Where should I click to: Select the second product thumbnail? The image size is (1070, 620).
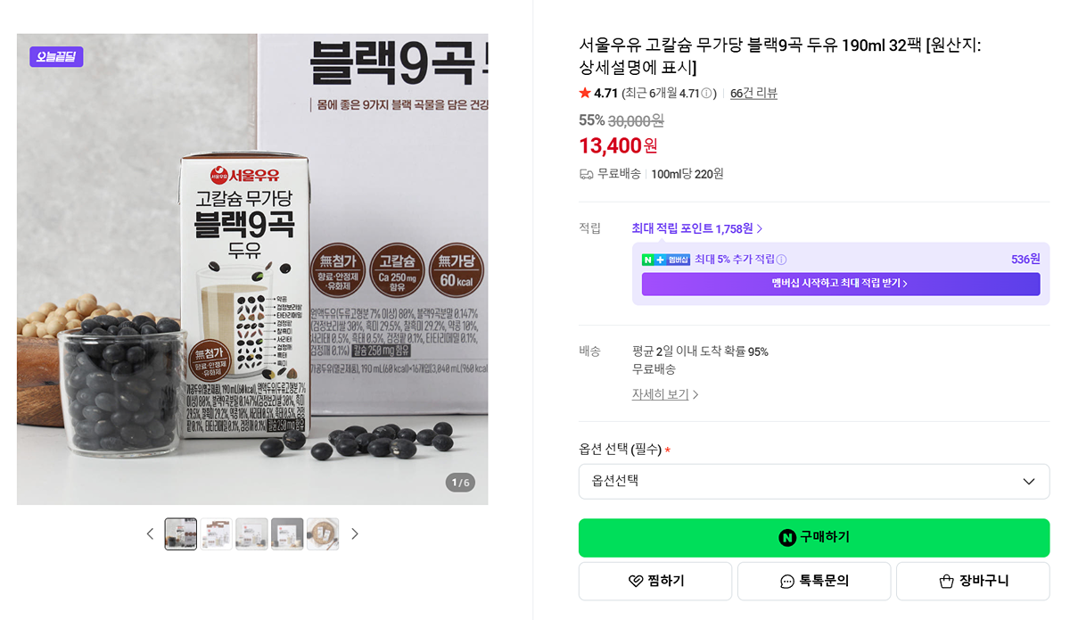(x=216, y=534)
